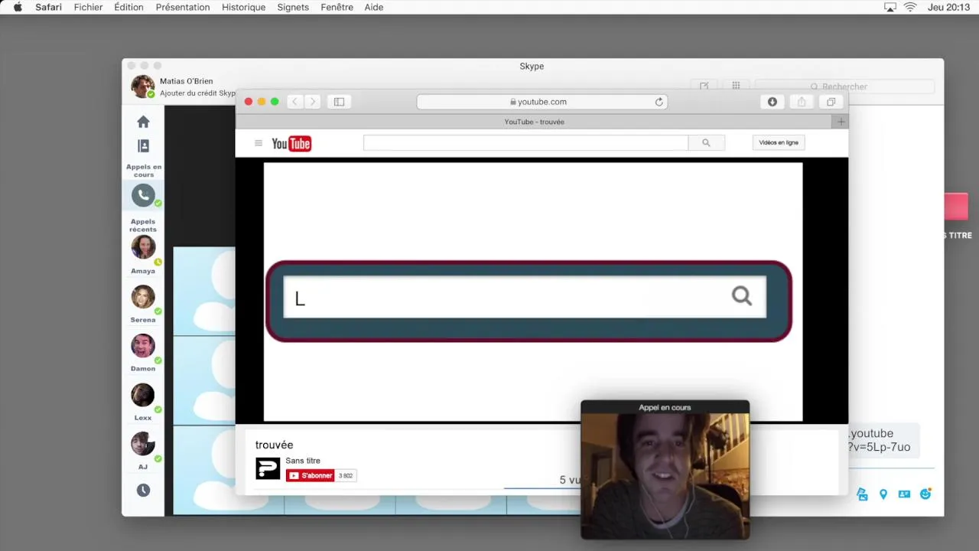Click 'Vidéos en ligne' button
This screenshot has width=979, height=551.
click(779, 142)
